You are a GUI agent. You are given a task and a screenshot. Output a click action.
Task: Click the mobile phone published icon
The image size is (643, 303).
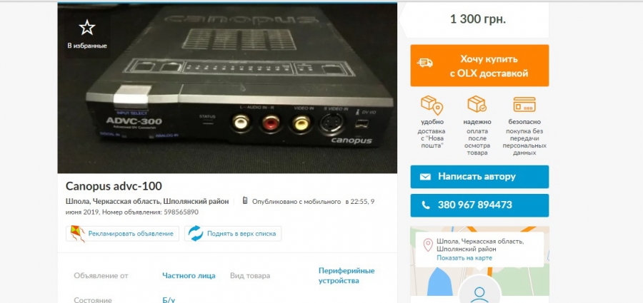pyautogui.click(x=245, y=200)
